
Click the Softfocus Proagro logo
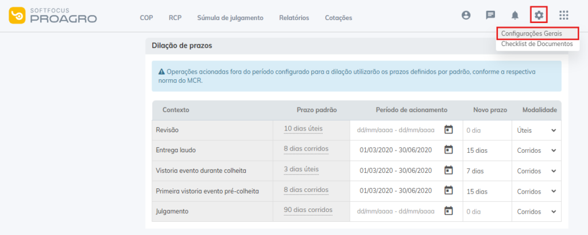click(x=53, y=16)
